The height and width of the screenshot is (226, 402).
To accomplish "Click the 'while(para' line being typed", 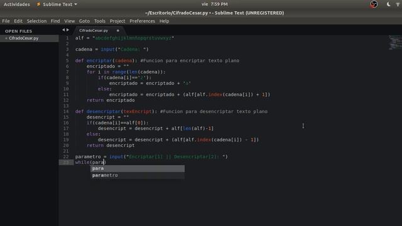I will [90, 162].
